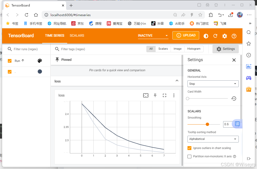The image size is (257, 169).
Task: Expand the bookmarks bar overflow chevron
Action: [250, 24]
